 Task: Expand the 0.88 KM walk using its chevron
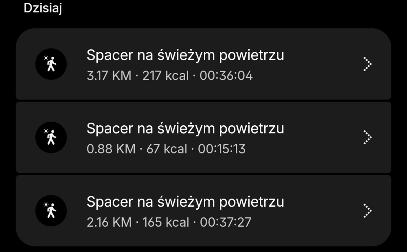(367, 137)
